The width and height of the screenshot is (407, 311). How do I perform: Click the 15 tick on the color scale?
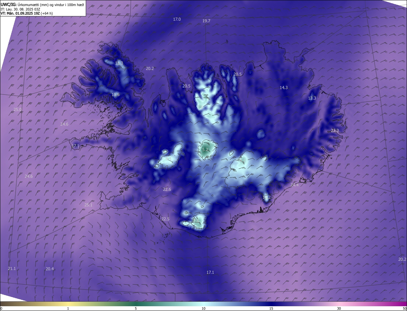pyautogui.click(x=271, y=308)
